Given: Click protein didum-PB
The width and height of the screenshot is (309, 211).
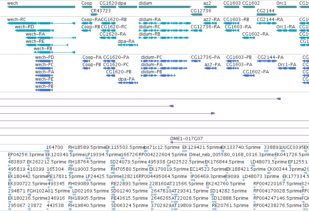Looking at the screenshot, I should pos(158,76).
